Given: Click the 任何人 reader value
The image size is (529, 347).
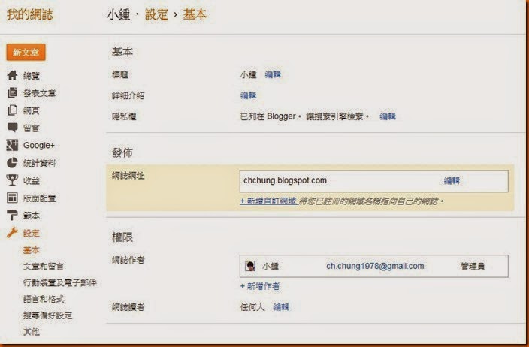Looking at the screenshot, I should [x=252, y=307].
